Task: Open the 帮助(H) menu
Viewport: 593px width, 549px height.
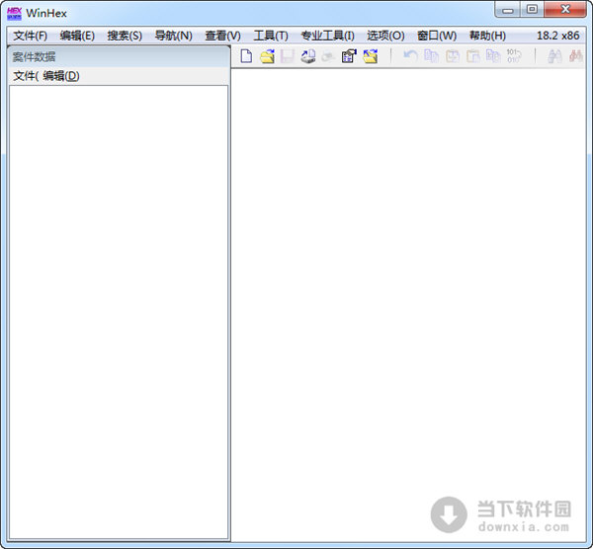Action: (x=487, y=36)
